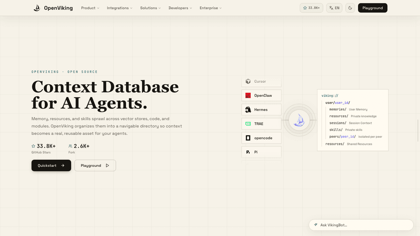Click the circular Viking ship emblem

299,120
